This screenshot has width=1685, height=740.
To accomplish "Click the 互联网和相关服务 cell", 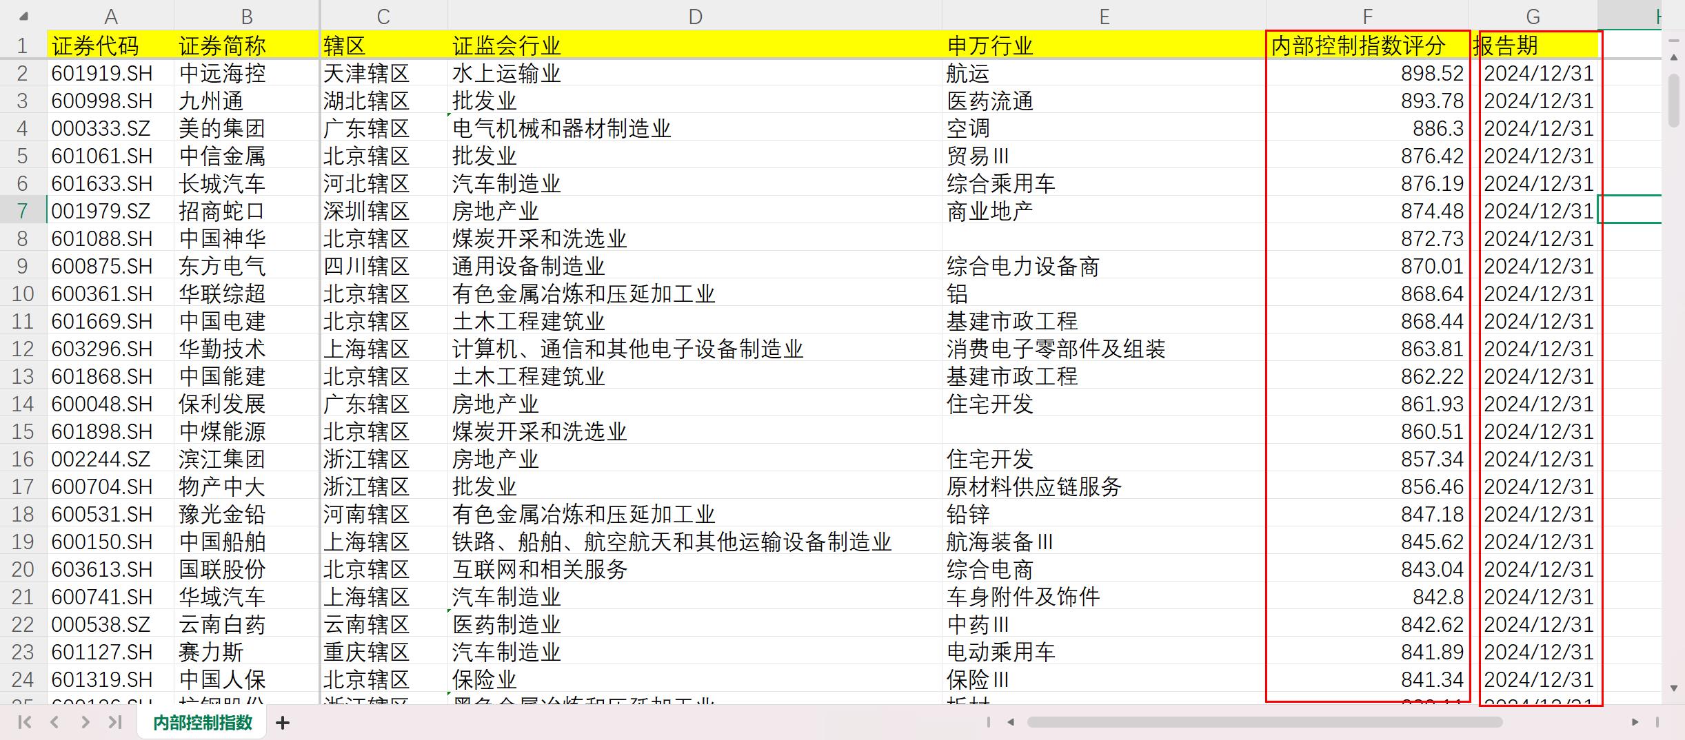I will [695, 569].
